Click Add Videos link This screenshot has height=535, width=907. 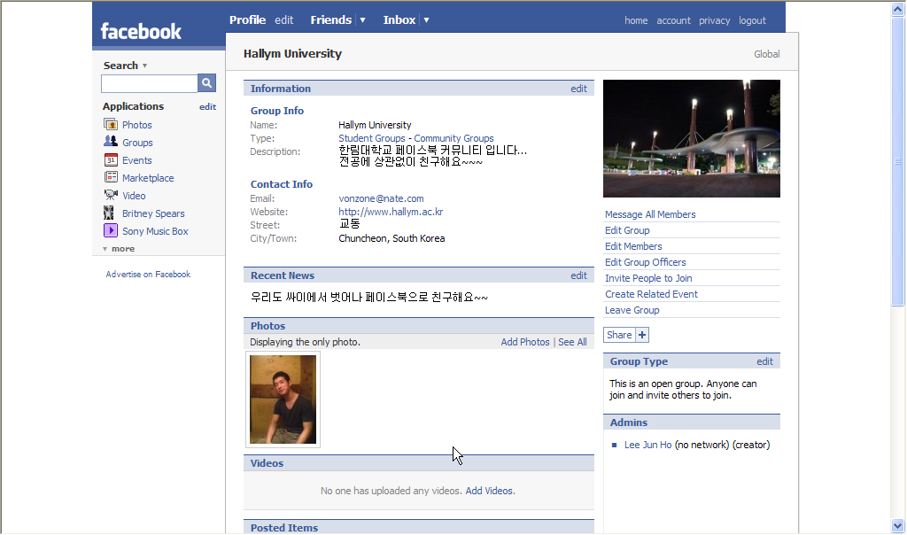coord(489,491)
